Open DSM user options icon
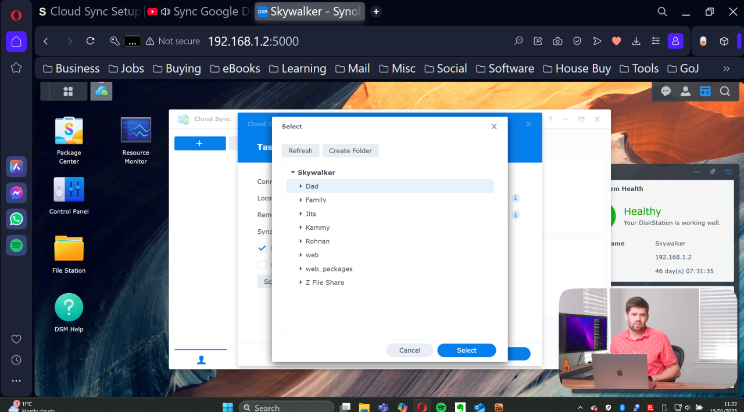 tap(686, 91)
